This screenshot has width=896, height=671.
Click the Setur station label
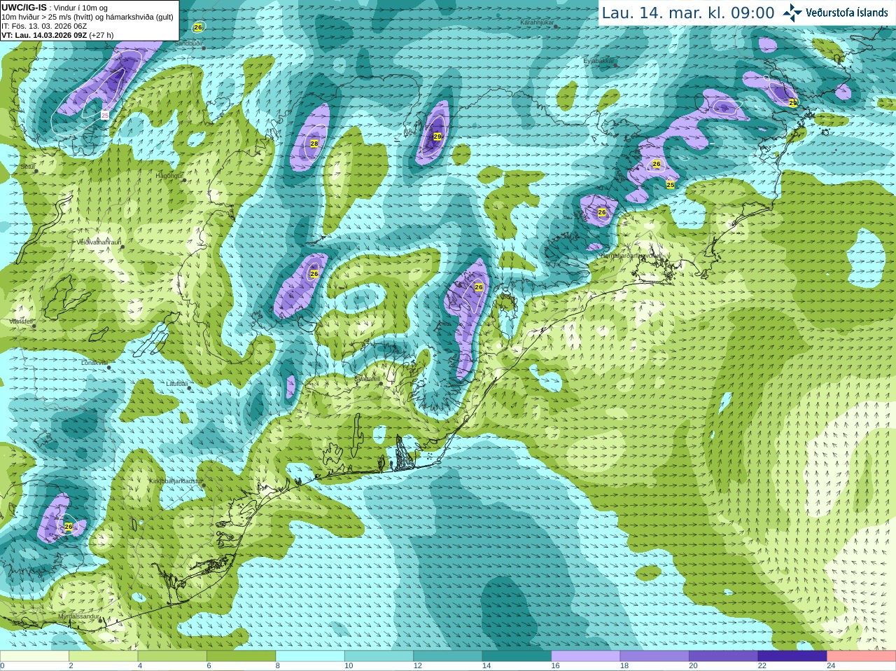(28, 167)
